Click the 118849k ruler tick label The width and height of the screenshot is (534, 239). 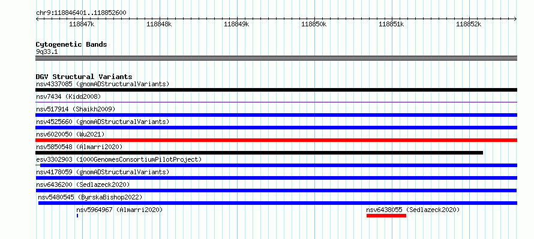click(x=236, y=24)
